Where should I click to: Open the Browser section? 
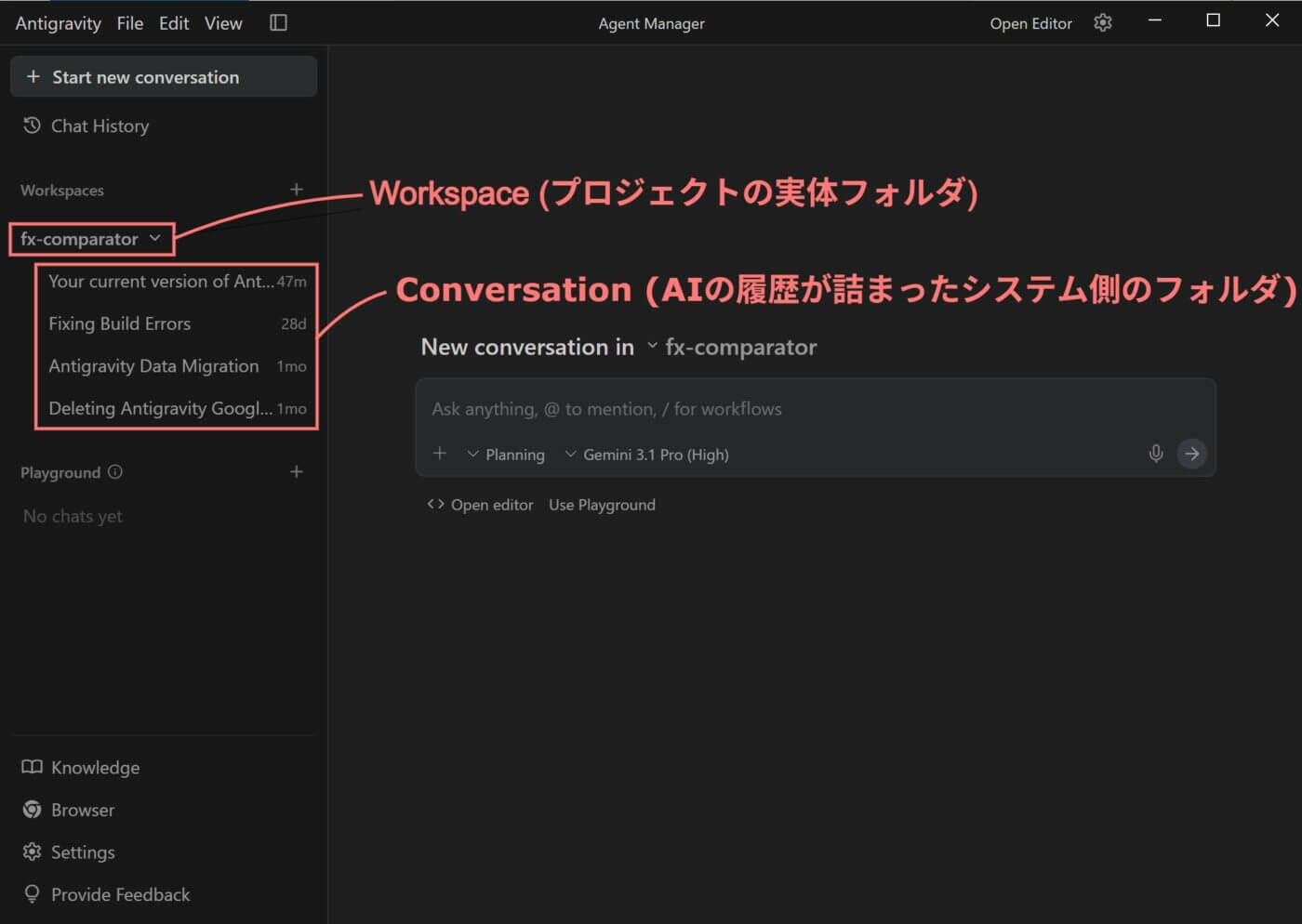point(82,810)
